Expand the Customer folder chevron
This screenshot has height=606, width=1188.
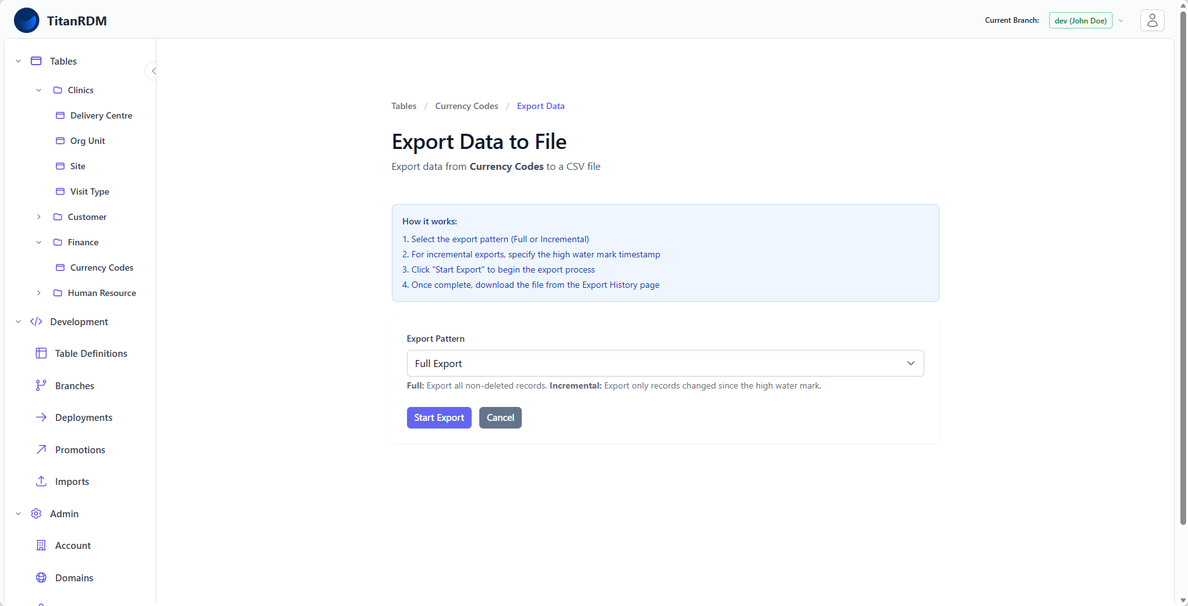pos(39,217)
